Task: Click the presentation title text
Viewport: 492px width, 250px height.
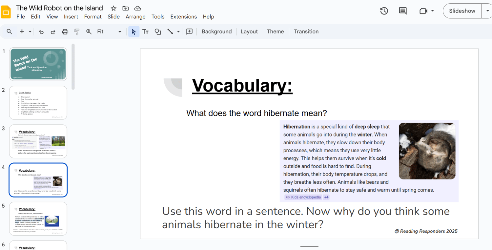Action: (59, 8)
